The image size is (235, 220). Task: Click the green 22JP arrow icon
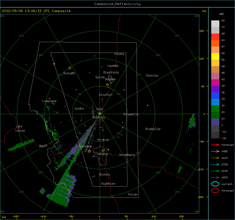[x=215, y=171]
